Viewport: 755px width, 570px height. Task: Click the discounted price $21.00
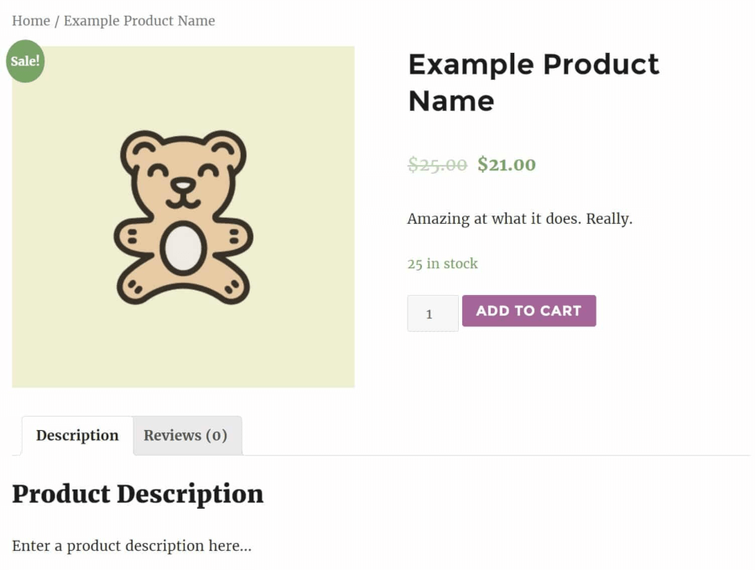[x=506, y=164]
